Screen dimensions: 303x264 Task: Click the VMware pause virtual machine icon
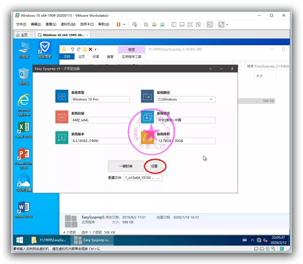(x=118, y=25)
